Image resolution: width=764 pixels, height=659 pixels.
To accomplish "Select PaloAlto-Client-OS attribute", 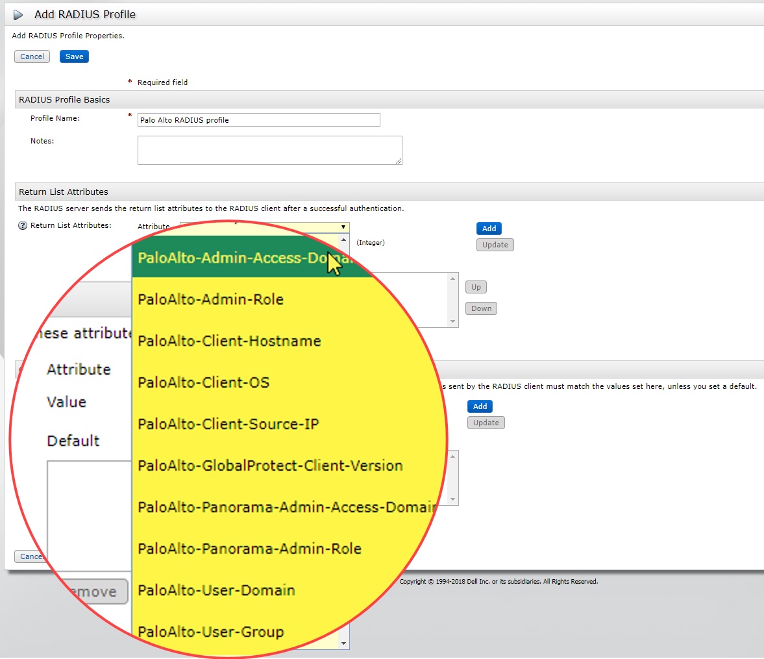I will pos(203,382).
